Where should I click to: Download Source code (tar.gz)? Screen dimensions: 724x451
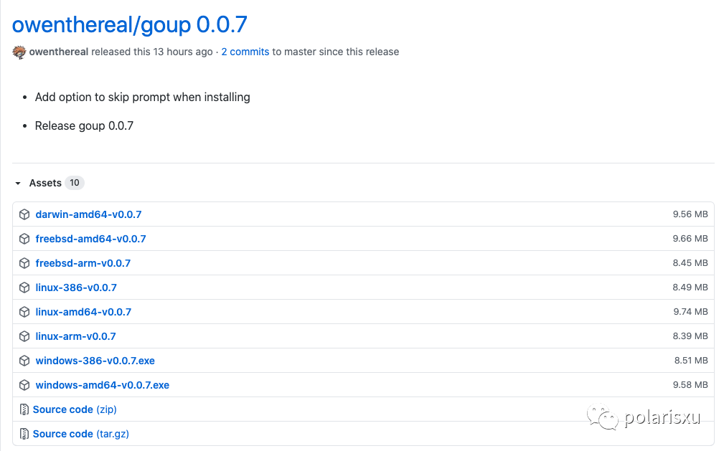coord(81,434)
